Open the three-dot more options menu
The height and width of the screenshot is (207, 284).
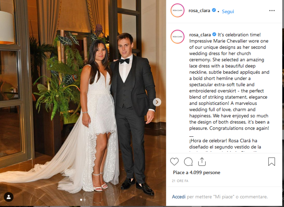click(x=272, y=11)
